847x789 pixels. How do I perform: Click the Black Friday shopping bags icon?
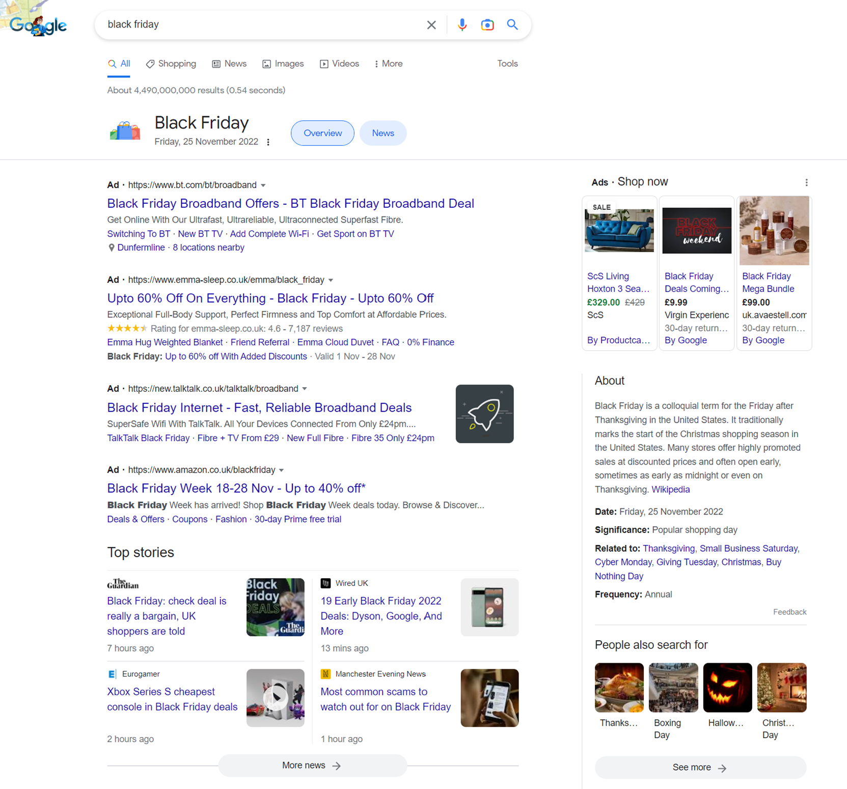125,131
